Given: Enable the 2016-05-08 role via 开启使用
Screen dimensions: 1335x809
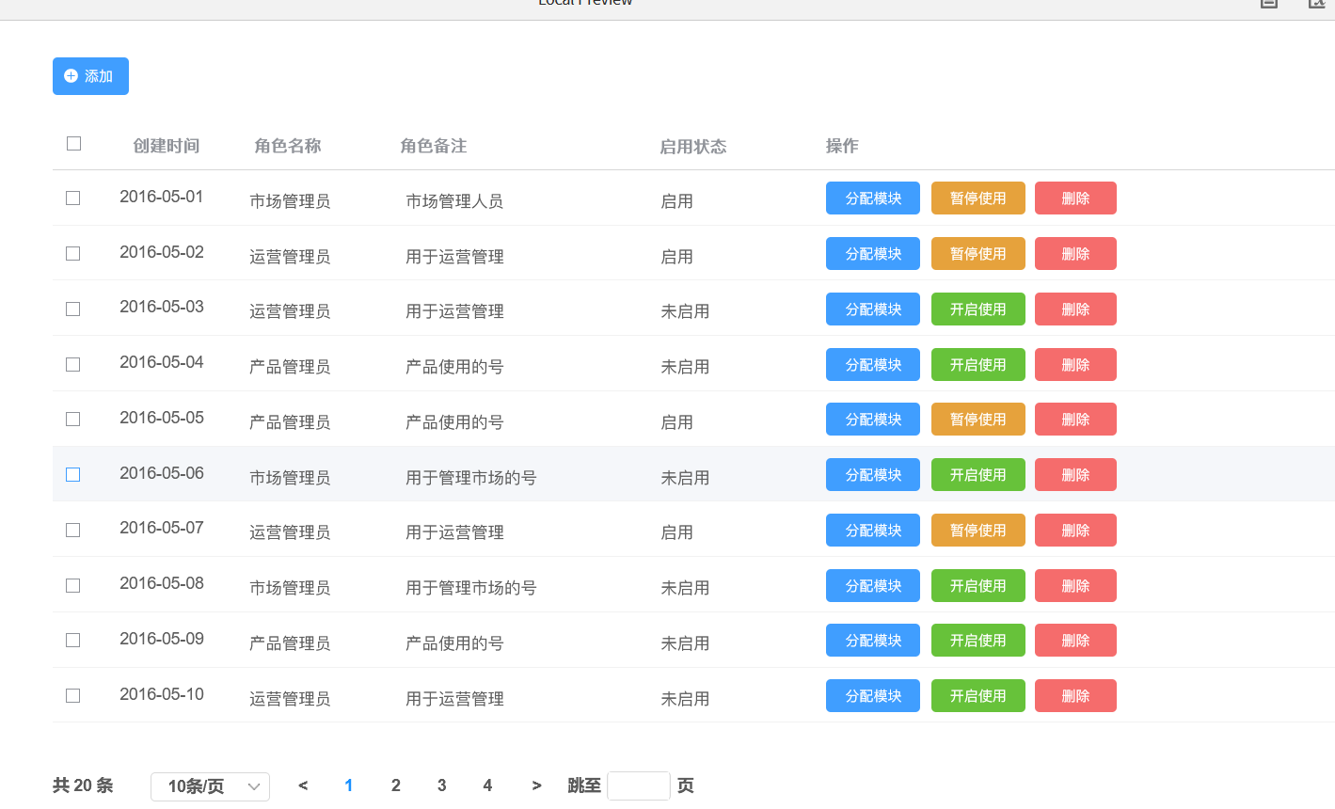Looking at the screenshot, I should pos(978,586).
